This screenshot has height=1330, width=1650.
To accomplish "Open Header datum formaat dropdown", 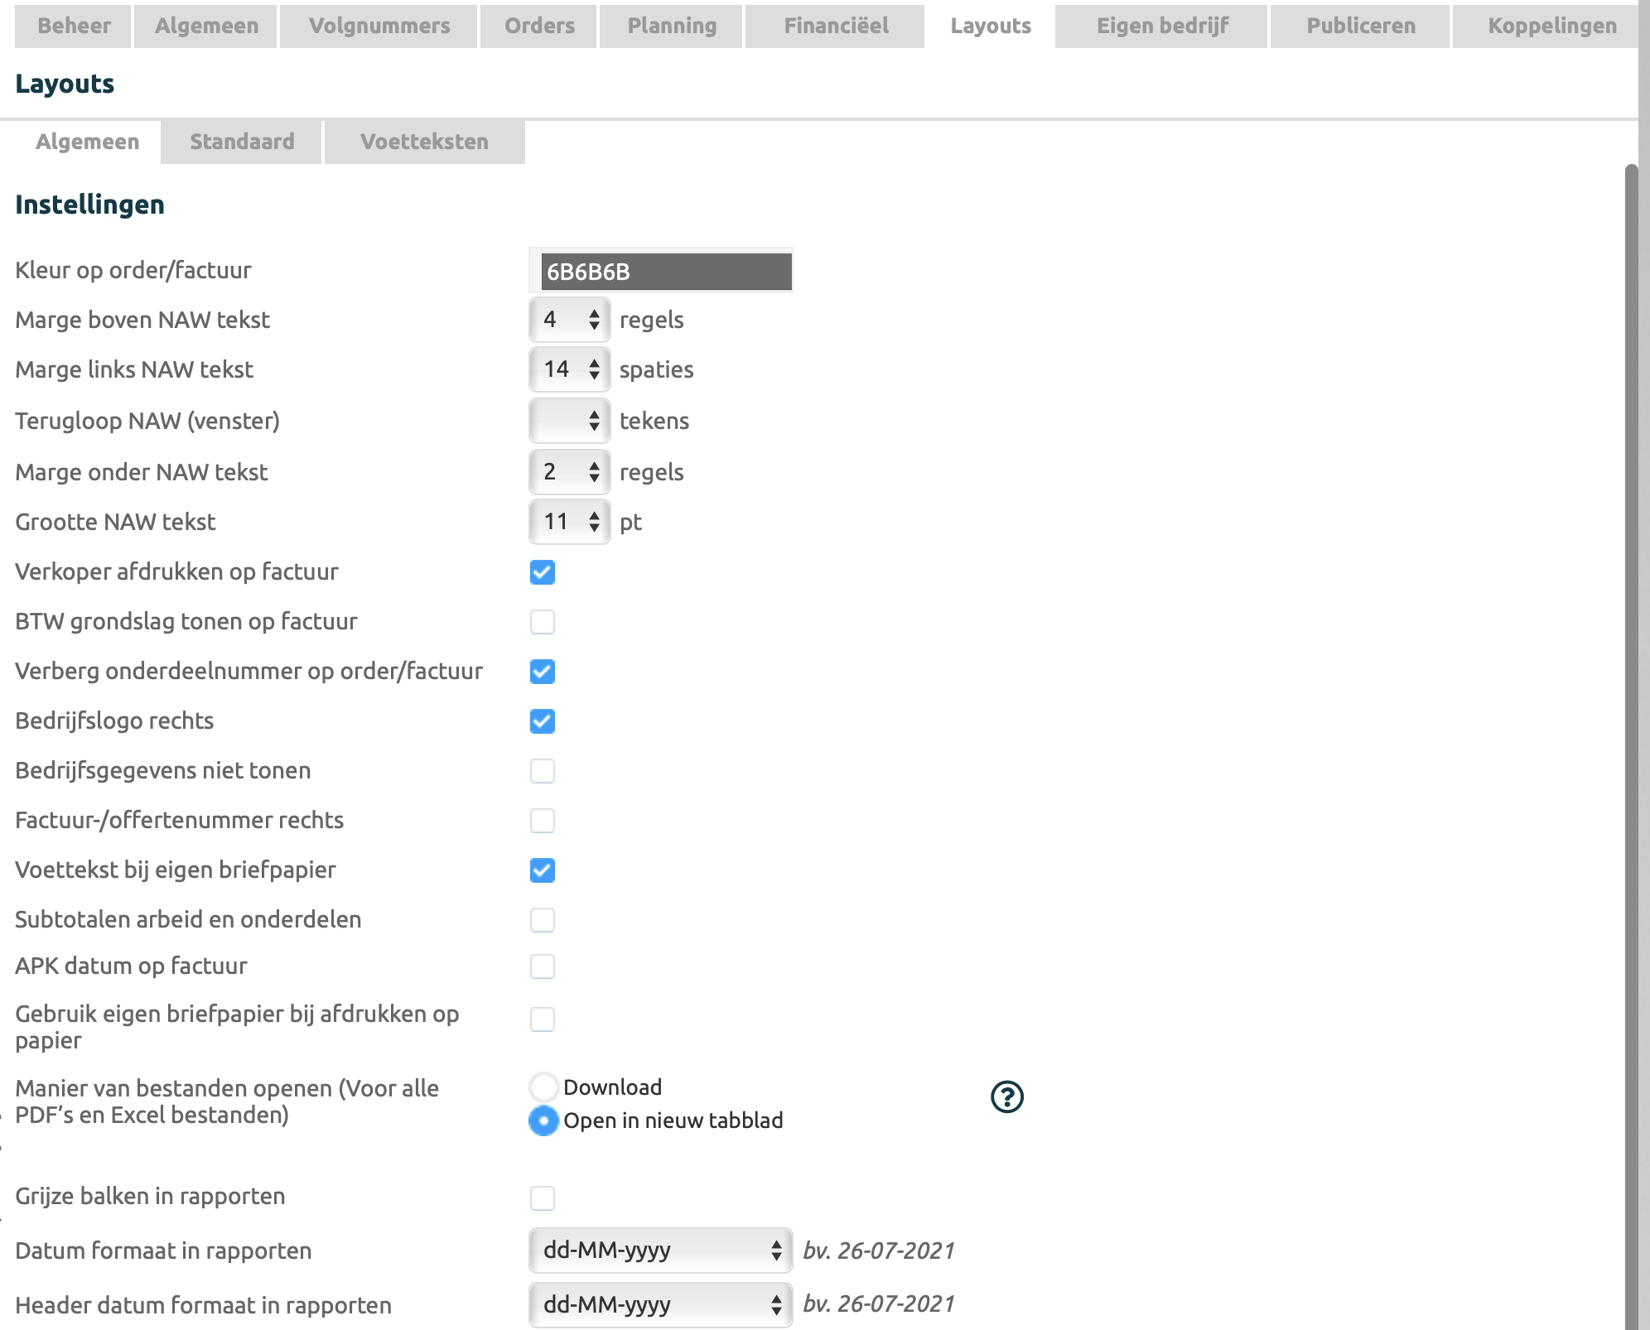I will pos(660,1305).
